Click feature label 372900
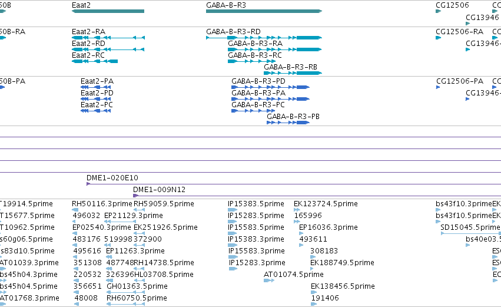This screenshot has height=307, width=501. (148, 239)
